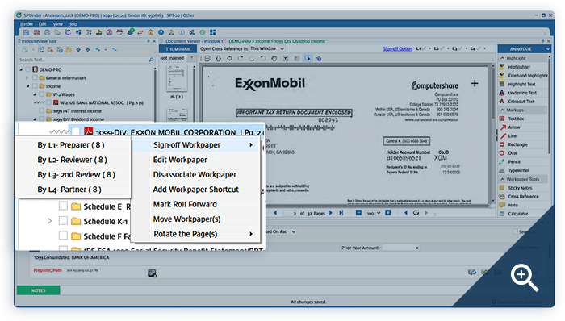The width and height of the screenshot is (565, 321).
Task: Open the View menu
Action: click(x=57, y=24)
